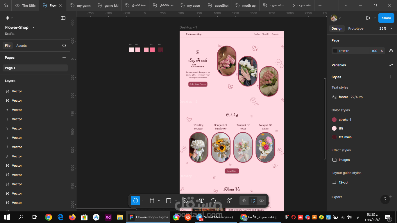This screenshot has width=397, height=223.
Task: Toggle page background visibility eye icon
Action: (391, 51)
